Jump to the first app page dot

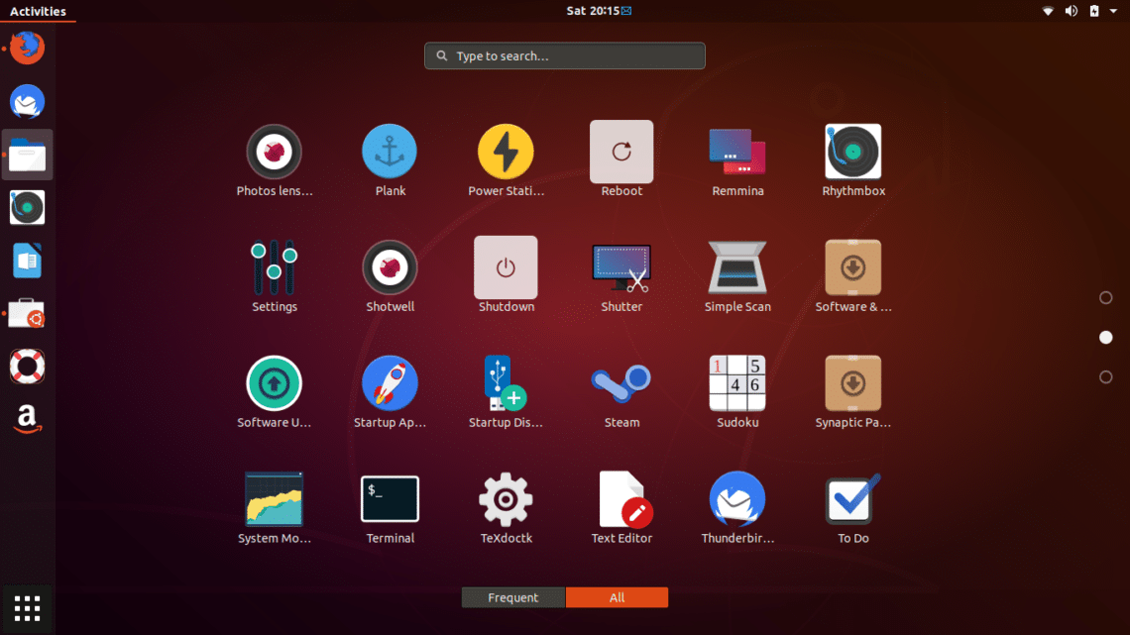click(1105, 297)
